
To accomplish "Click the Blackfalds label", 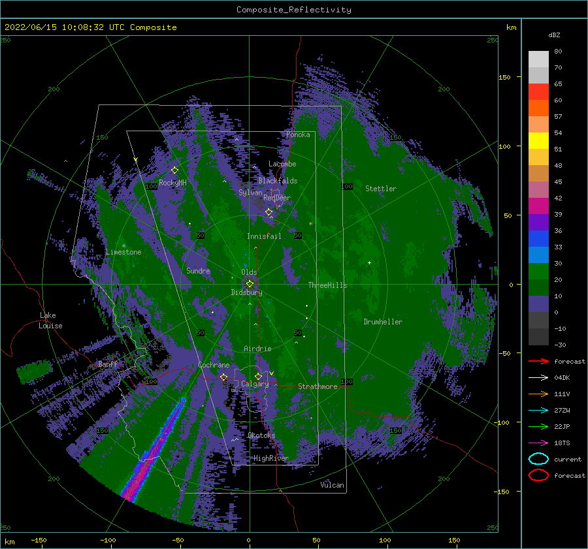I will click(x=278, y=181).
